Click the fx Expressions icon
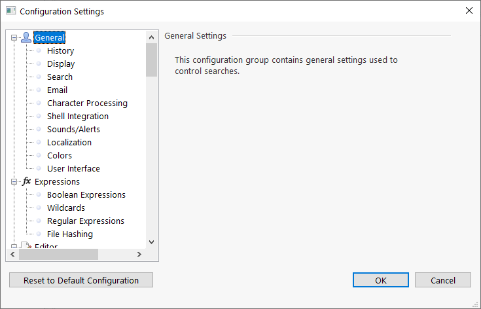The width and height of the screenshot is (481, 309). point(26,181)
